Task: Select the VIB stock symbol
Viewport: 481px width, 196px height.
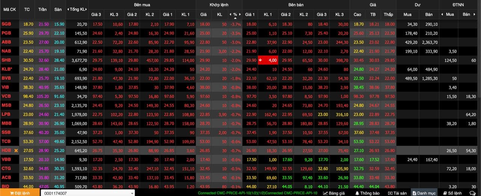Action: (6, 87)
